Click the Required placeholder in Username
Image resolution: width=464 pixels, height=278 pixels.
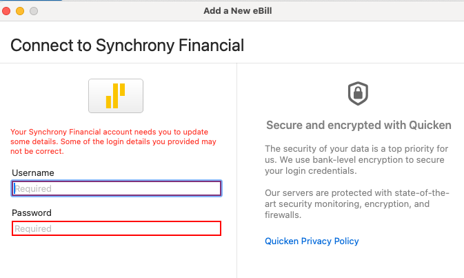click(x=33, y=188)
